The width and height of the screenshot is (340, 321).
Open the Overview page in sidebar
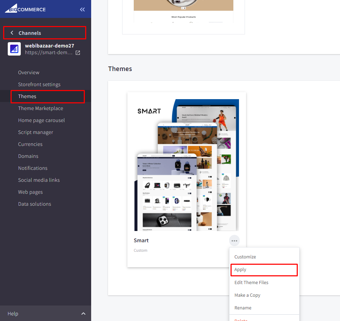[x=29, y=72]
